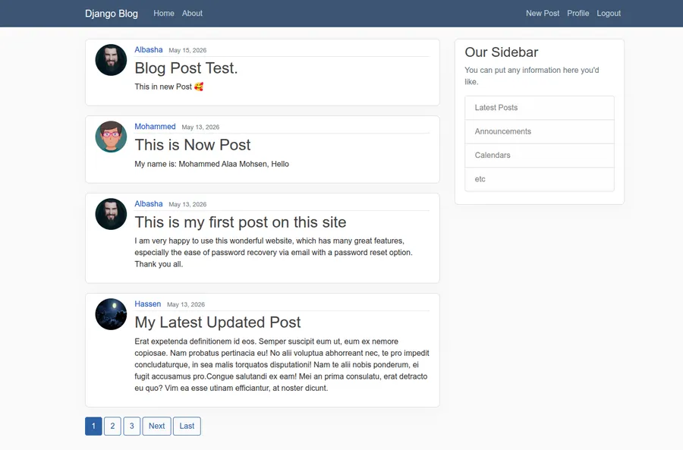The height and width of the screenshot is (450, 683).
Task: Go to page 2 of posts
Action: [x=112, y=426]
